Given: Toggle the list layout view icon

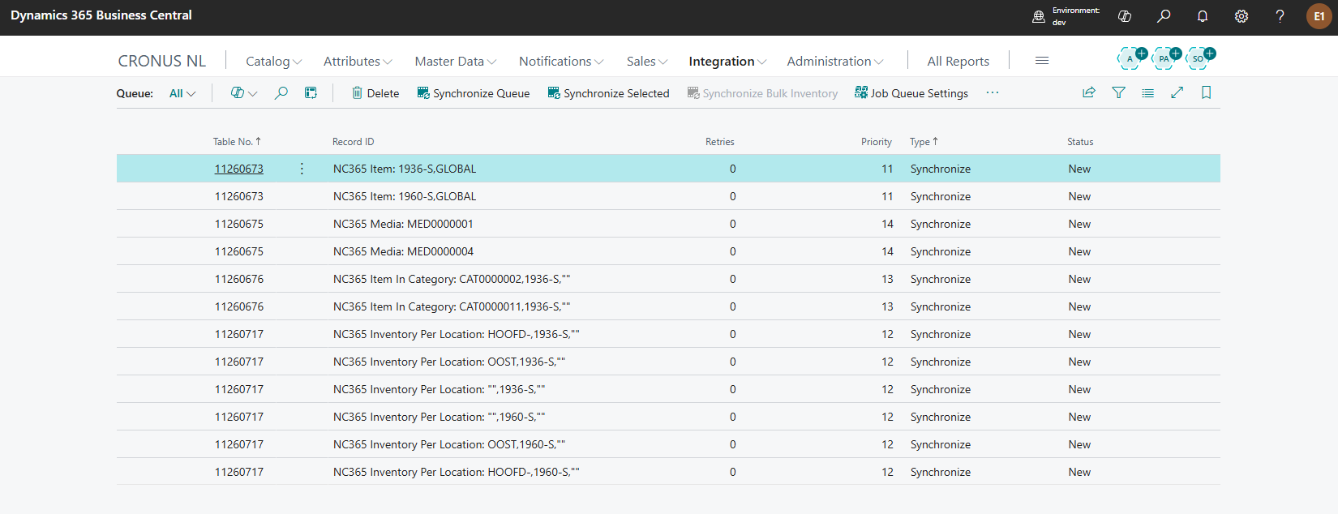Looking at the screenshot, I should [1147, 93].
